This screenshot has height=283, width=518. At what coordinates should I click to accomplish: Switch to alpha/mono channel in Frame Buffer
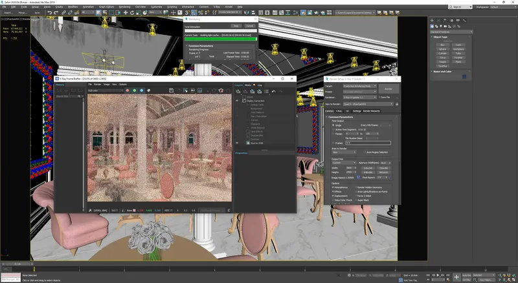(x=149, y=90)
